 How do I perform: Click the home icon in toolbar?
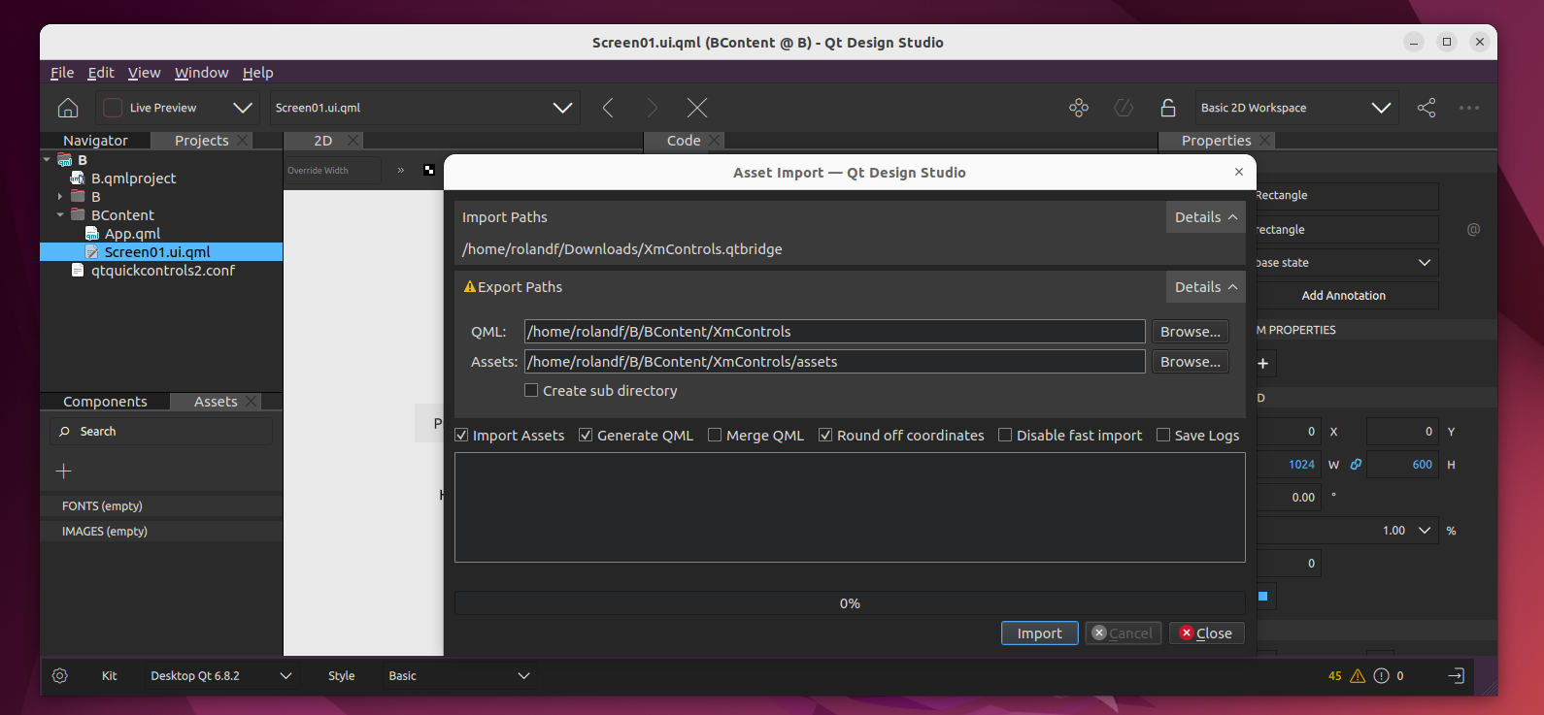point(68,108)
